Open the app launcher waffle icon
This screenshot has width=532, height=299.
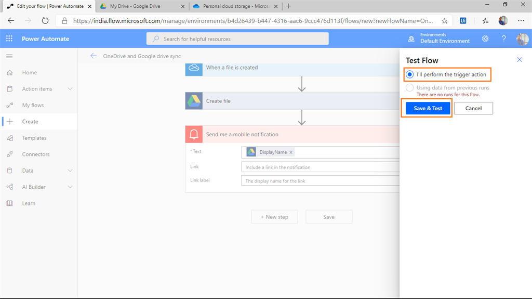pyautogui.click(x=9, y=38)
